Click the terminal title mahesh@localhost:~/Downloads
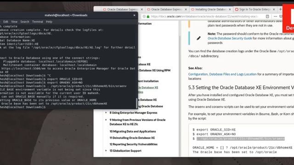 click(66, 15)
